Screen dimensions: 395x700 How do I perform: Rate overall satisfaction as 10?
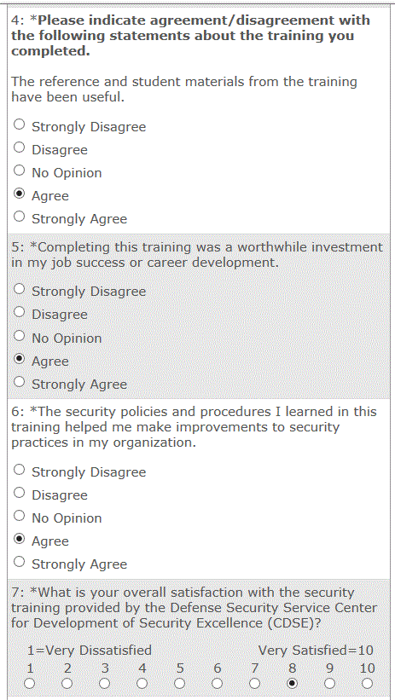tap(368, 684)
